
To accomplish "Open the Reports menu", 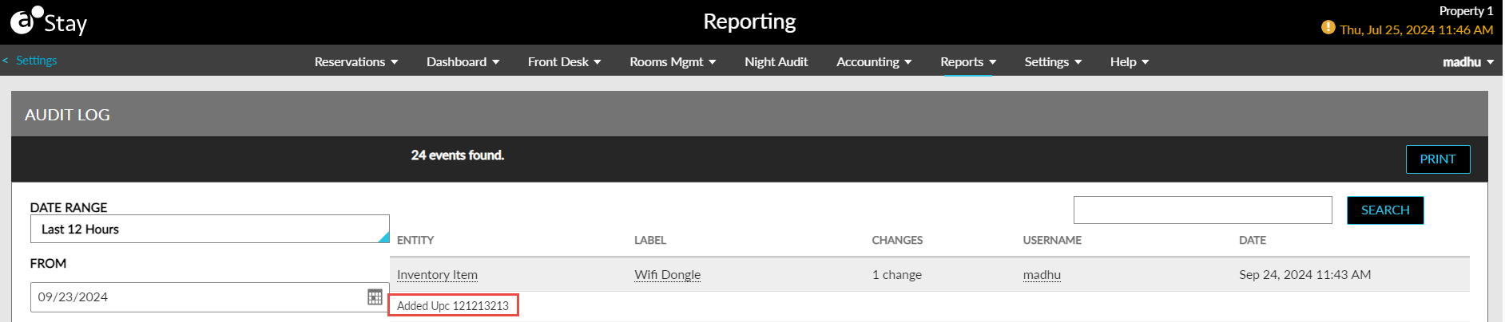I will pyautogui.click(x=968, y=61).
